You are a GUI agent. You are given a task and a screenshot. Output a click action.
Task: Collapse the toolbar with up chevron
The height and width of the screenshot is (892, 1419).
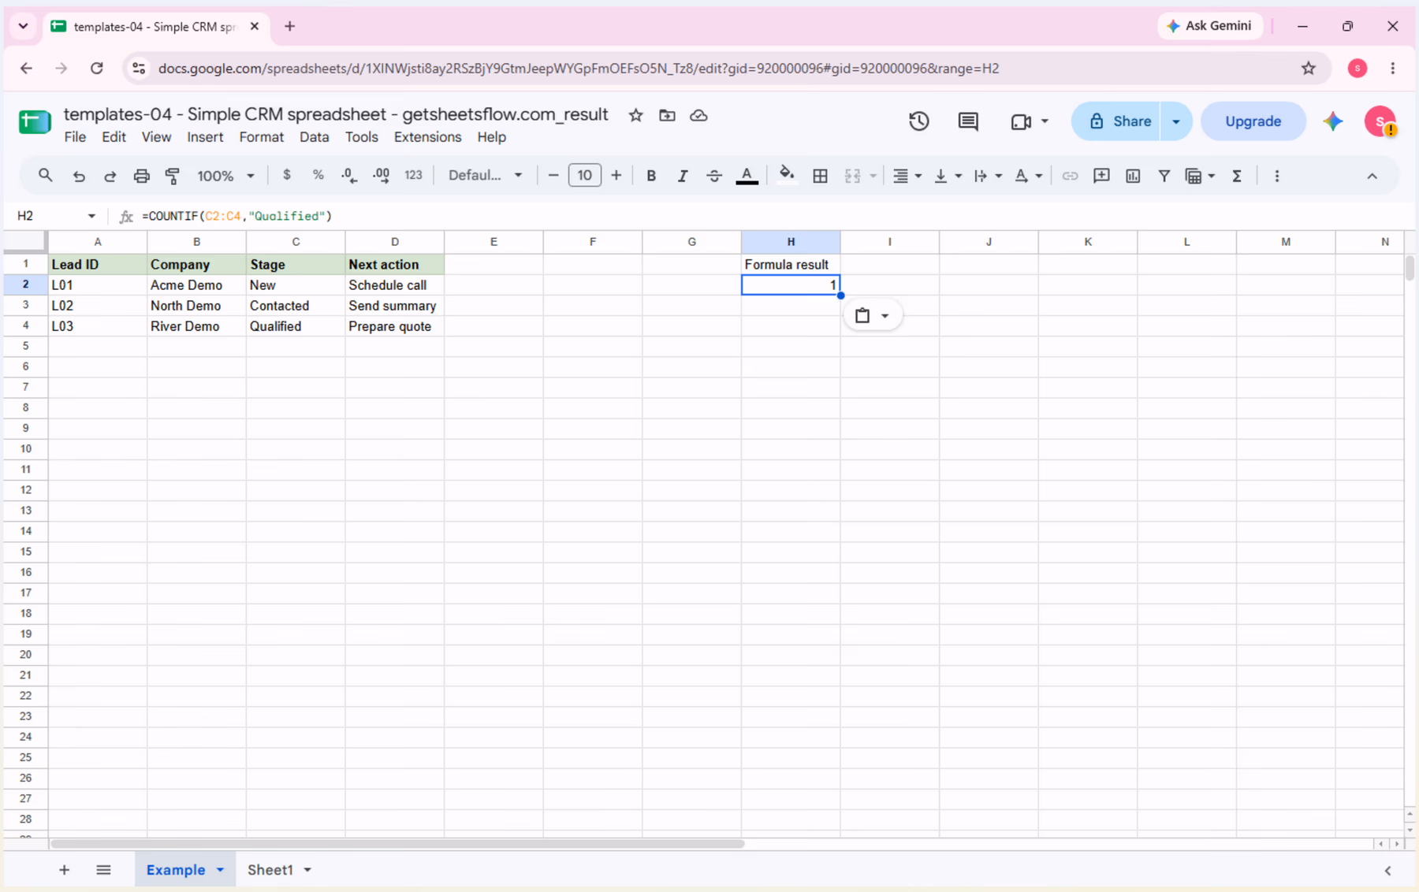[x=1372, y=176]
